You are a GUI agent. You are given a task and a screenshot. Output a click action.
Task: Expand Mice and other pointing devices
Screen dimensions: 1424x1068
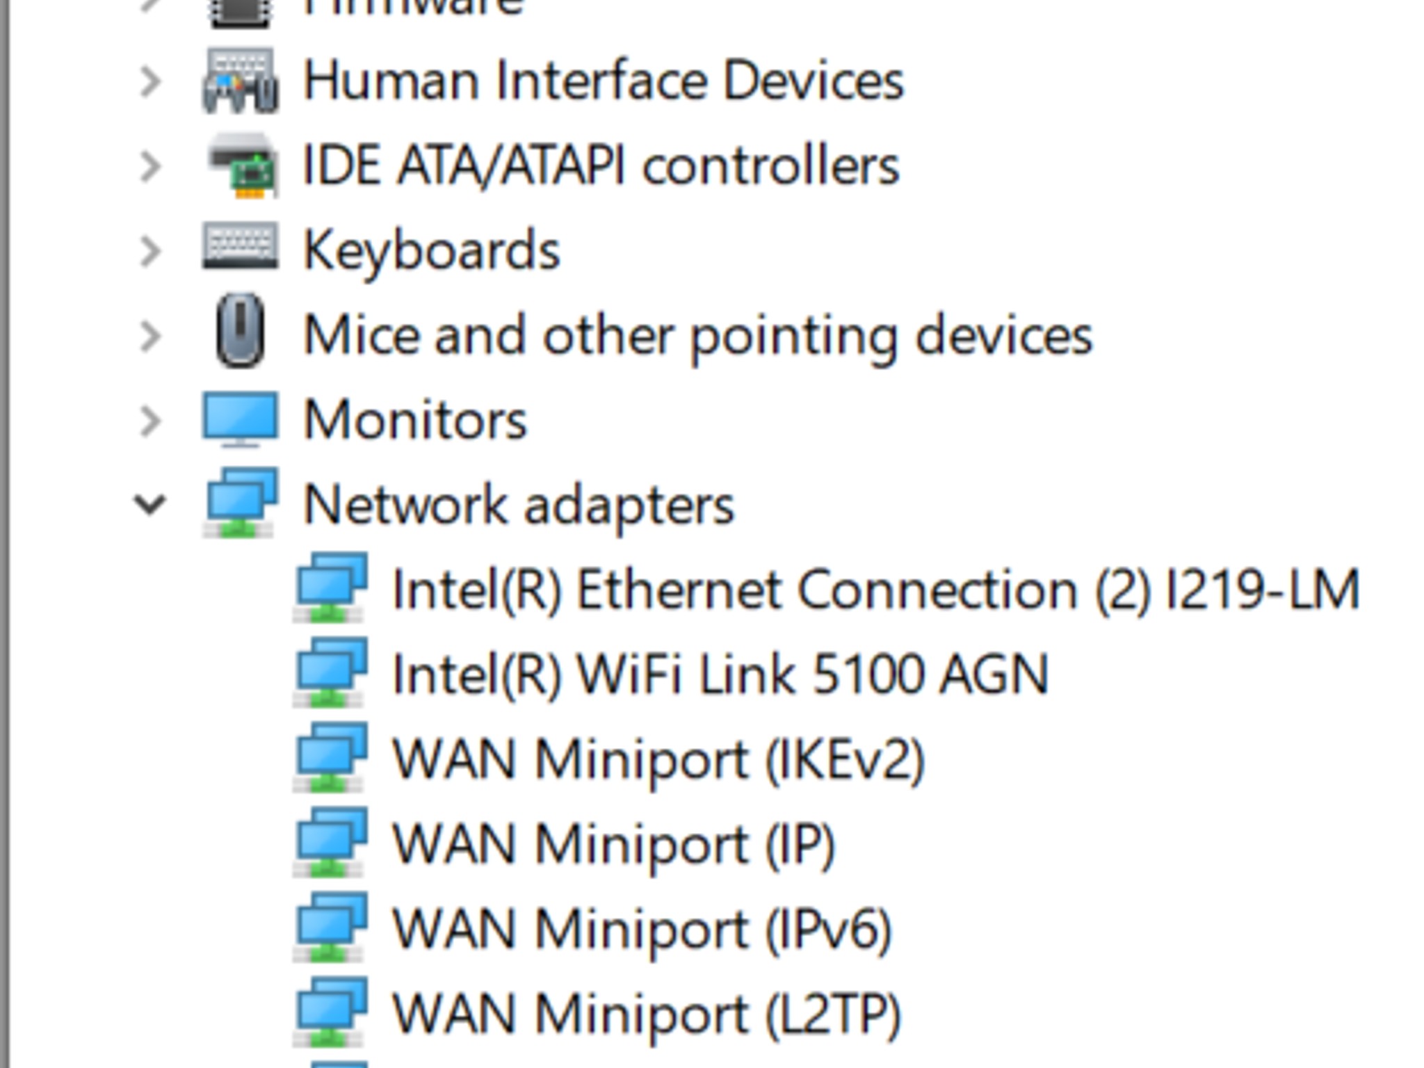[x=150, y=336]
